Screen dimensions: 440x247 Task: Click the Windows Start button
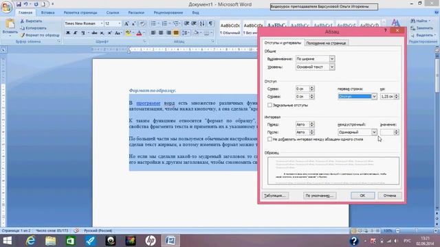pos(7,241)
